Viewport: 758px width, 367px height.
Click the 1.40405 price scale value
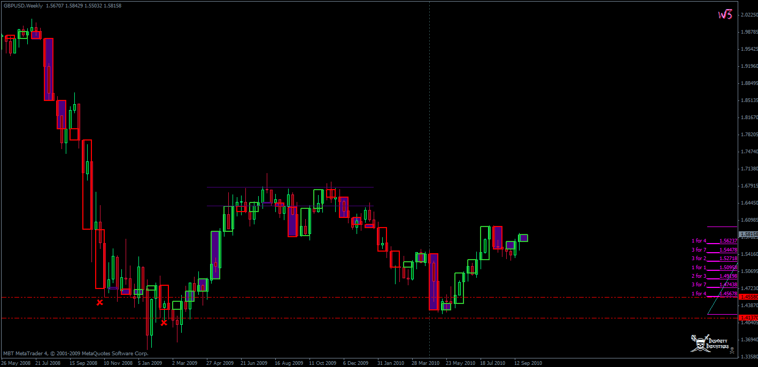(749, 322)
